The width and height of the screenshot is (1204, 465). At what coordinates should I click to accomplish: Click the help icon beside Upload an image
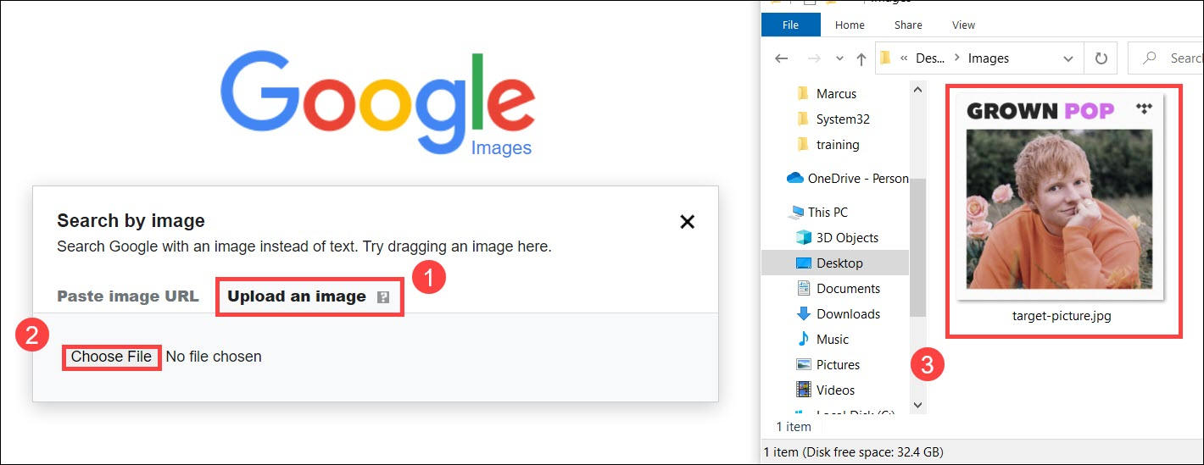pos(383,297)
